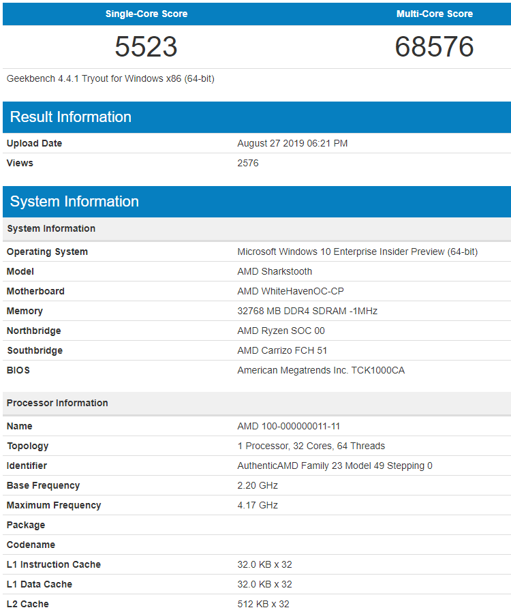Select the AMD Carrizo FCH 51 value
This screenshot has height=610, width=511.
pyautogui.click(x=282, y=350)
